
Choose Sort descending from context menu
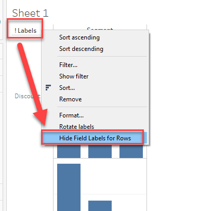81,49
